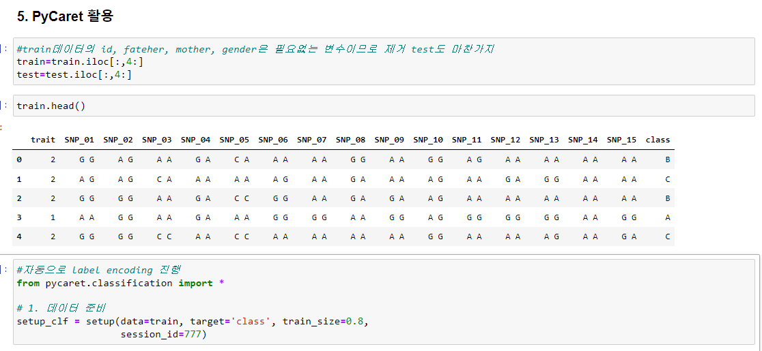Screen dimensions: 762x351
Task: Place cursor on line 'test=test.iloc[:,4:]'
Action: point(74,75)
